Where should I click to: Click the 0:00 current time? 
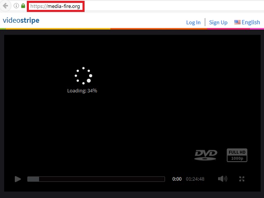coord(177,179)
